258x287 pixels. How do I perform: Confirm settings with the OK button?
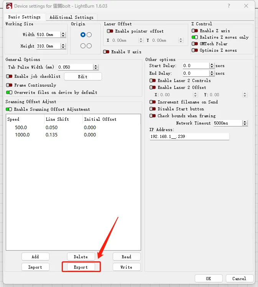209,279
